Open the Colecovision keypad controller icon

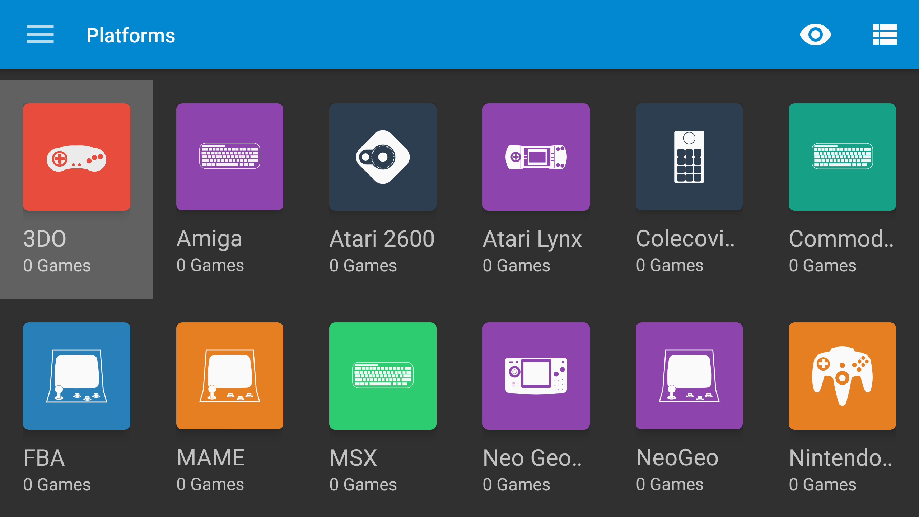pyautogui.click(x=689, y=157)
